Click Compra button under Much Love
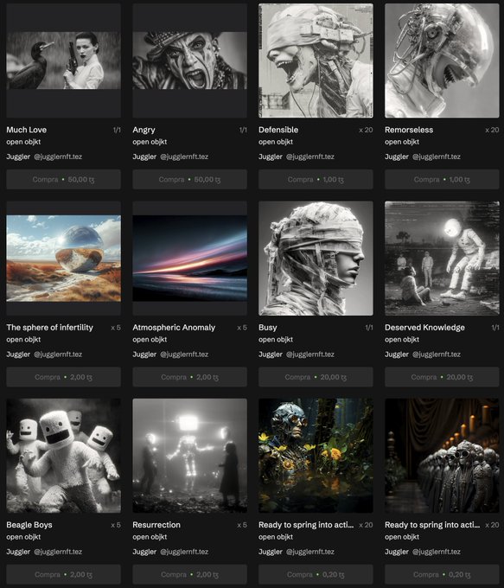 click(x=63, y=179)
